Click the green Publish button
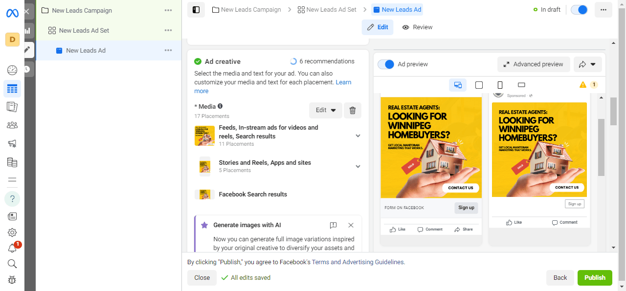626x291 pixels. (595, 277)
